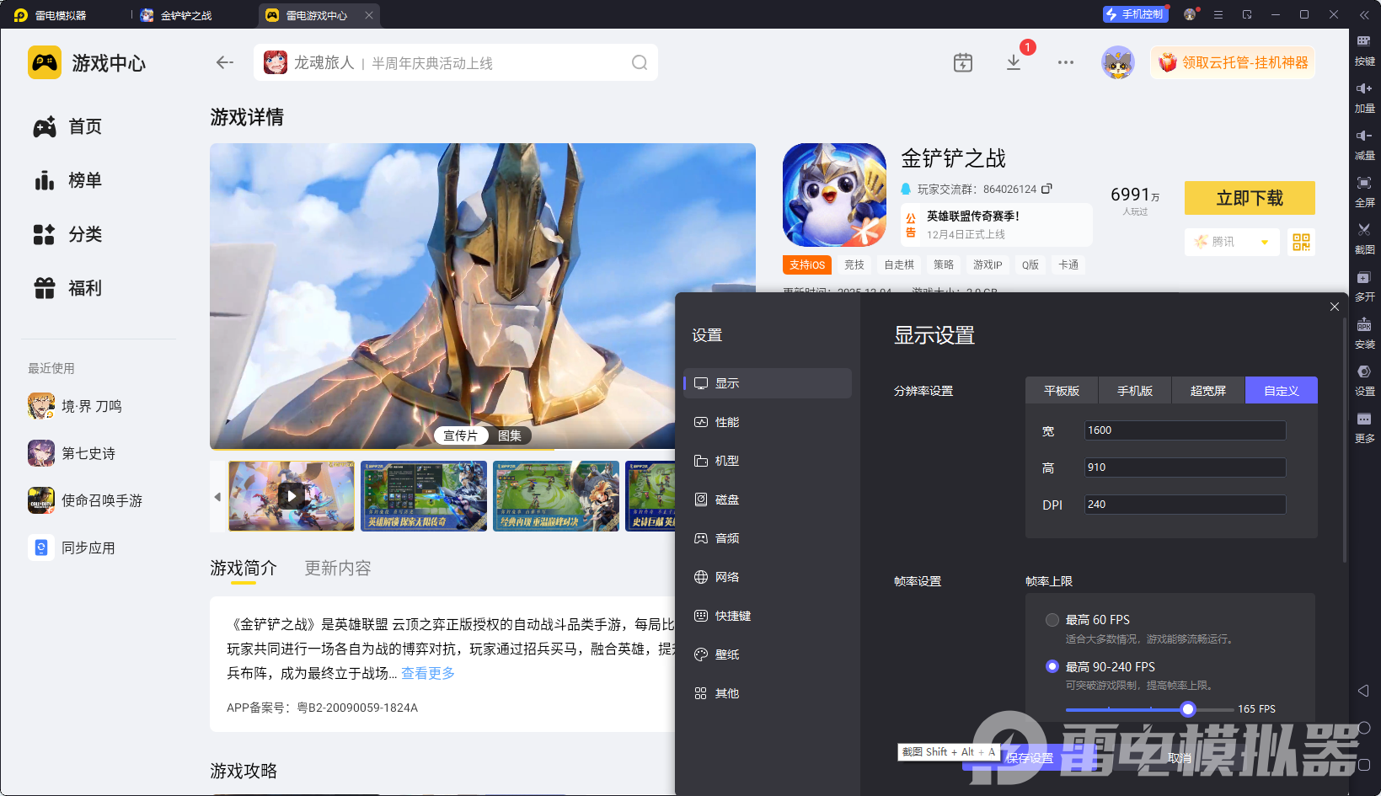Expand 查看更多 in game description

pyautogui.click(x=427, y=673)
